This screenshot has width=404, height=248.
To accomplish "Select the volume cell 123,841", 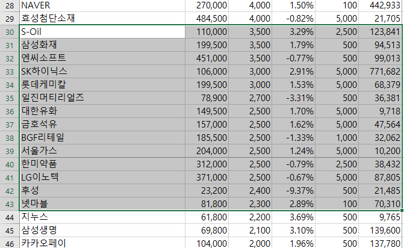I will tap(381, 32).
